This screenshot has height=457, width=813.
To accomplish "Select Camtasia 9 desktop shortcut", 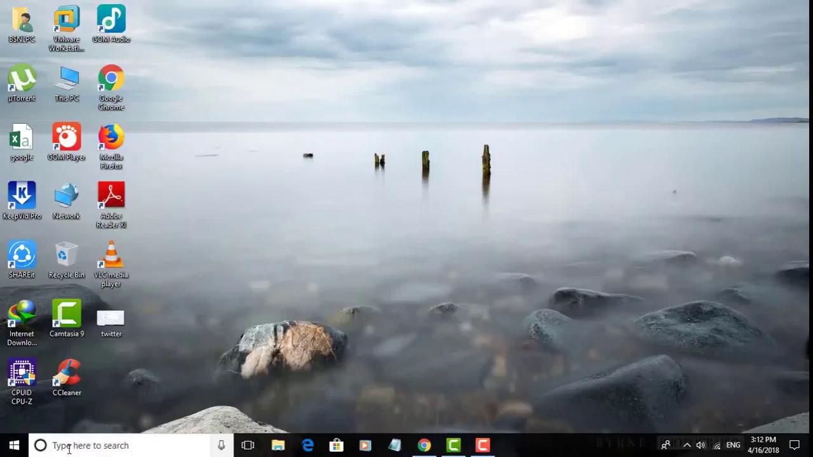I will [x=67, y=319].
